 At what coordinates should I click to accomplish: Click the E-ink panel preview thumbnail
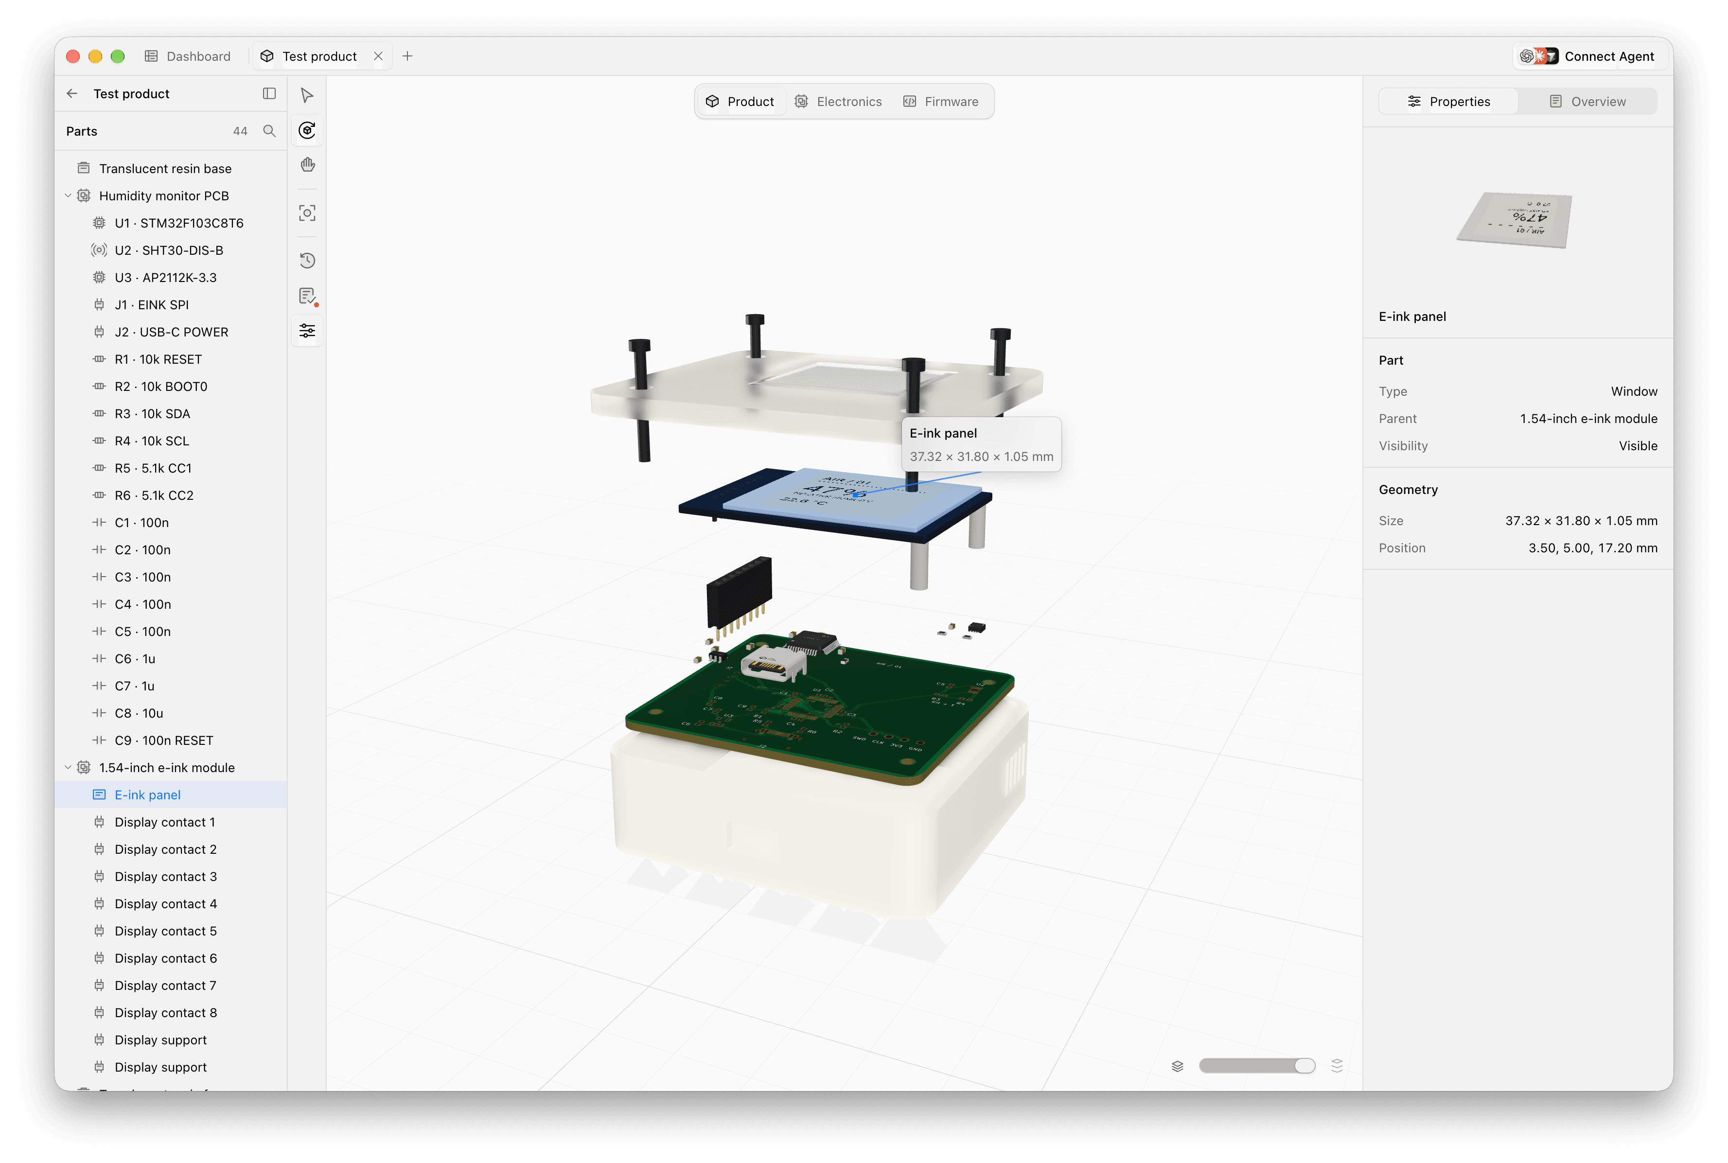pyautogui.click(x=1515, y=220)
